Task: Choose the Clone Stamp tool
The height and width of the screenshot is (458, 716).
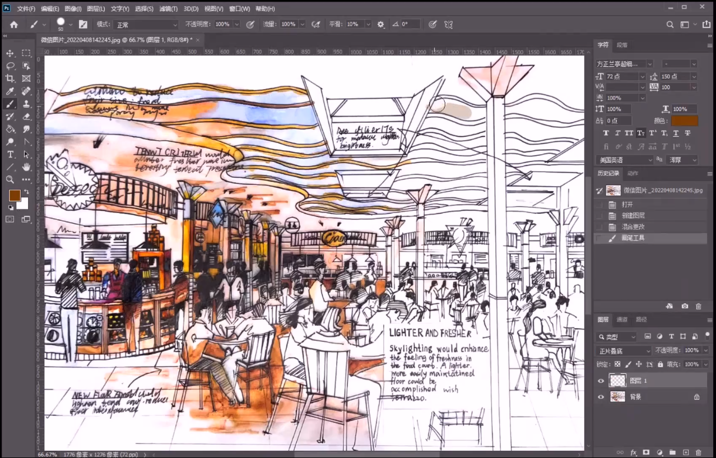Action: point(26,104)
